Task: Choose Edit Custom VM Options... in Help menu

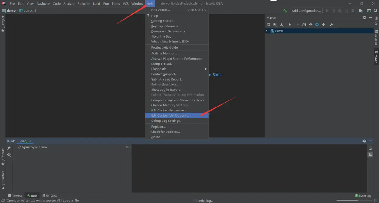Action: tap(177, 115)
